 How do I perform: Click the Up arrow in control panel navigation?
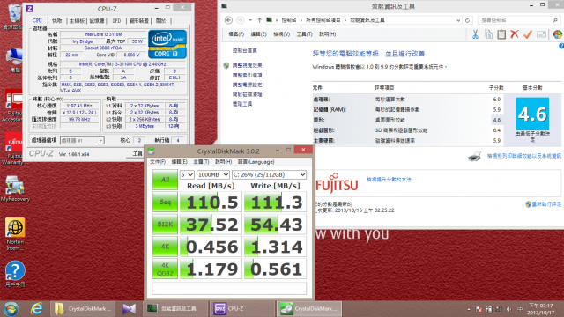pos(259,20)
